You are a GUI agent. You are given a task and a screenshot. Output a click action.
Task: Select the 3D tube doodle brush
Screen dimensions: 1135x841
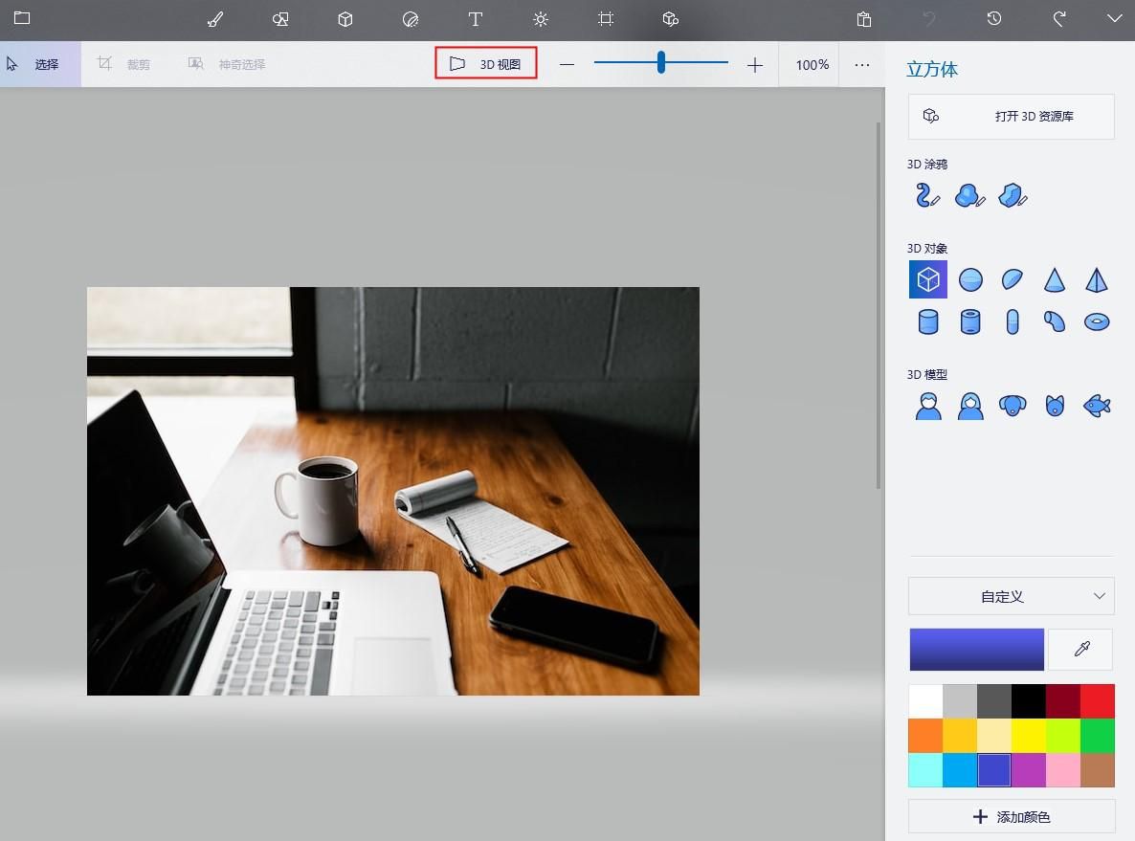point(927,195)
